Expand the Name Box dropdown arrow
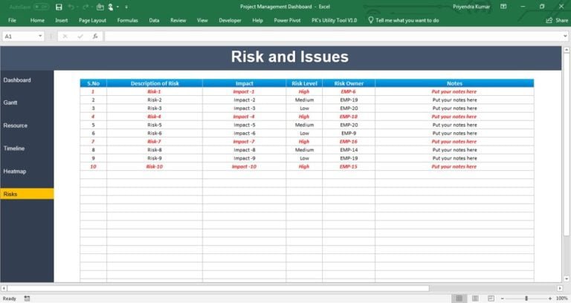 pos(40,36)
